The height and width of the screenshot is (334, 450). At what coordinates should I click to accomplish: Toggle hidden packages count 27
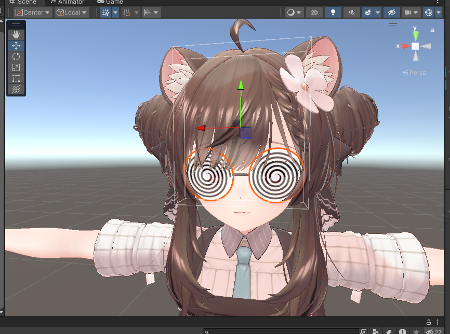(433, 332)
